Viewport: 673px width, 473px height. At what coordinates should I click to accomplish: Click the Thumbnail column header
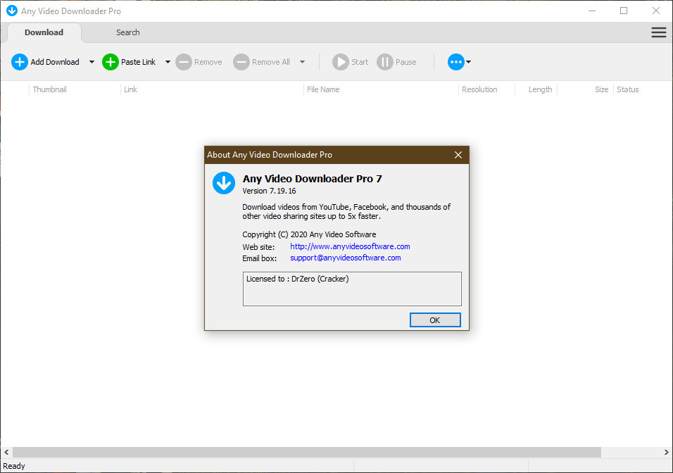(75, 89)
